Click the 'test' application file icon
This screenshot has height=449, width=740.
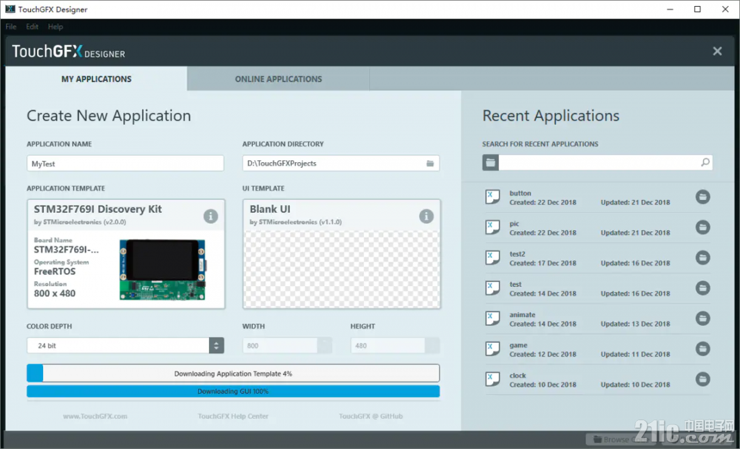pos(492,288)
